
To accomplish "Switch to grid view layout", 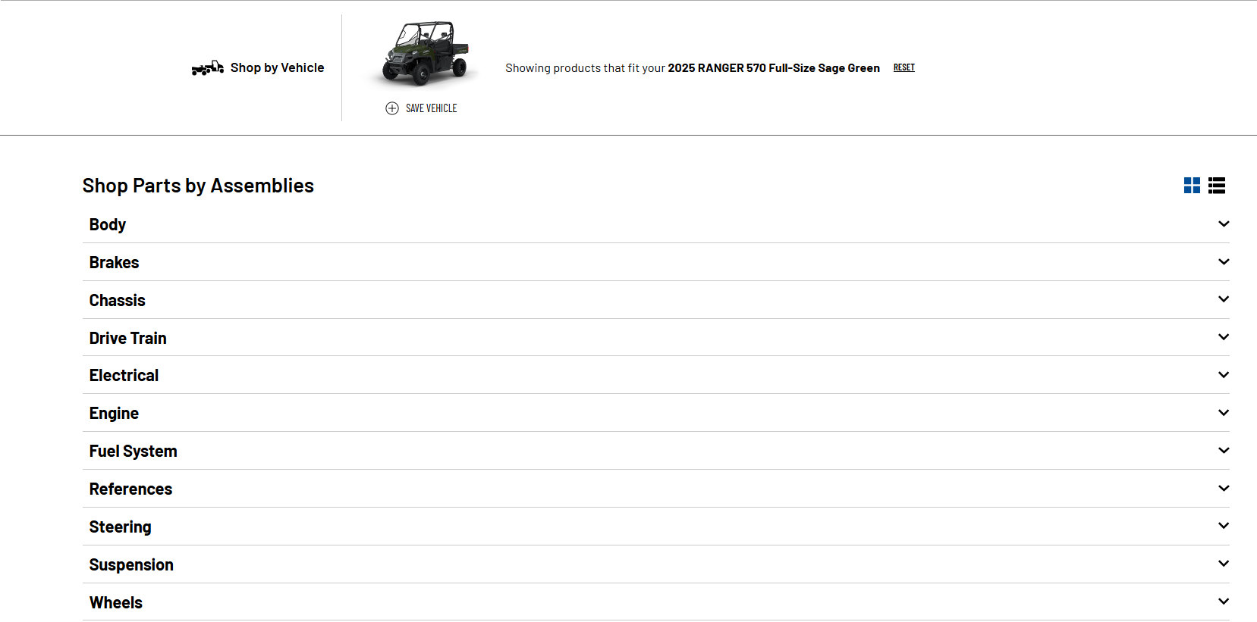I will [x=1192, y=186].
